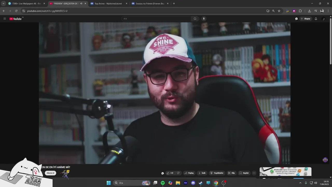The width and height of the screenshot is (332, 187).
Task: Open the Chrome downloads icon
Action: [x=309, y=11]
